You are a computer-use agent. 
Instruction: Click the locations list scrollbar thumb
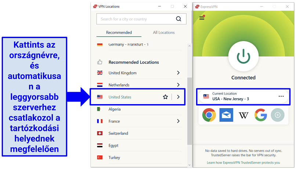(x=189, y=111)
